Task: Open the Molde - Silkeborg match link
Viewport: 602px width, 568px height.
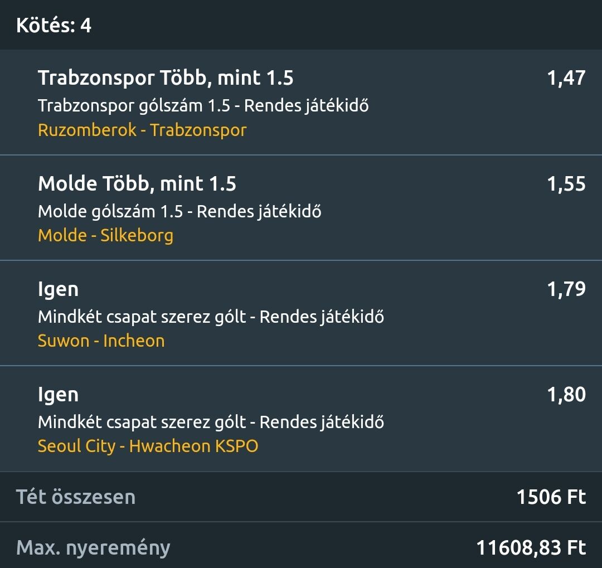Action: [x=105, y=235]
